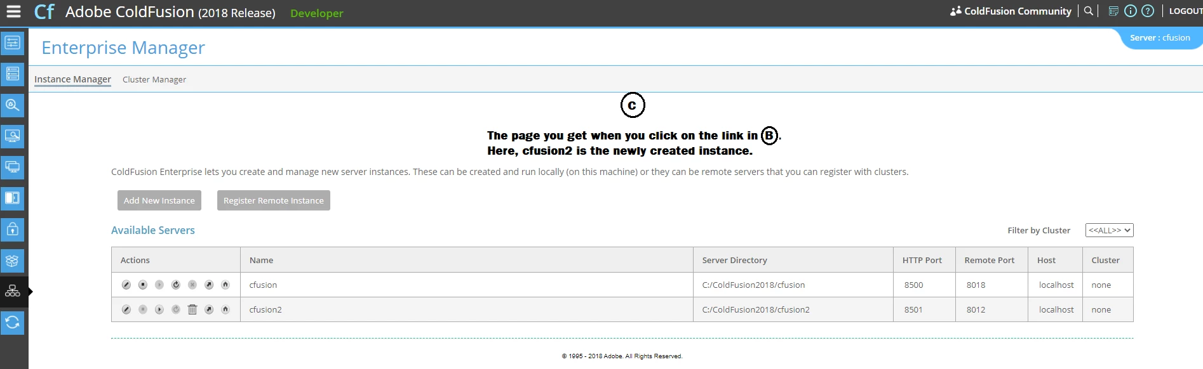The image size is (1203, 369).
Task: Switch to the Instance Manager tab
Action: [72, 79]
